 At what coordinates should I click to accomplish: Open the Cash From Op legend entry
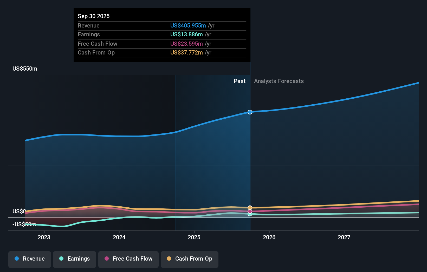pos(189,259)
